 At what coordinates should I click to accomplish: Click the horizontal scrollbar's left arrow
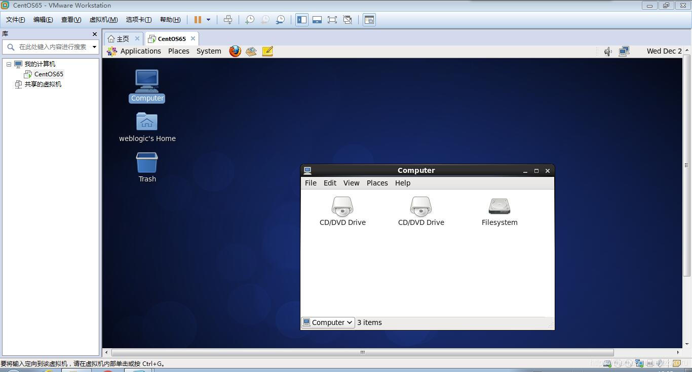[x=106, y=352]
